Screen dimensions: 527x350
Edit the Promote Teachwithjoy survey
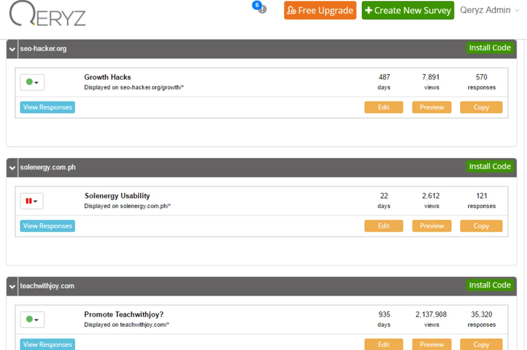coord(384,345)
